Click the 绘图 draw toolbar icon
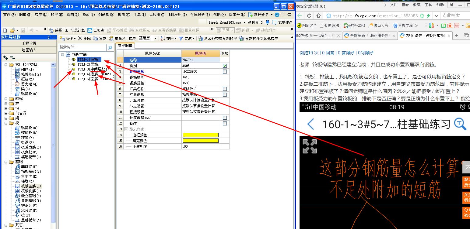Image resolution: width=470 pixels, height=229 pixels. tap(56, 30)
